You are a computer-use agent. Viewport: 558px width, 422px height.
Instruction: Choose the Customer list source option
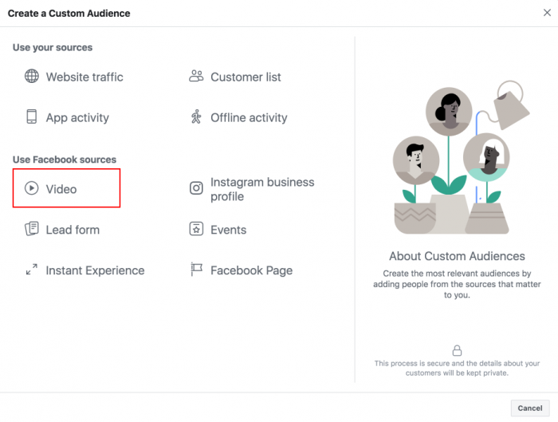[246, 77]
